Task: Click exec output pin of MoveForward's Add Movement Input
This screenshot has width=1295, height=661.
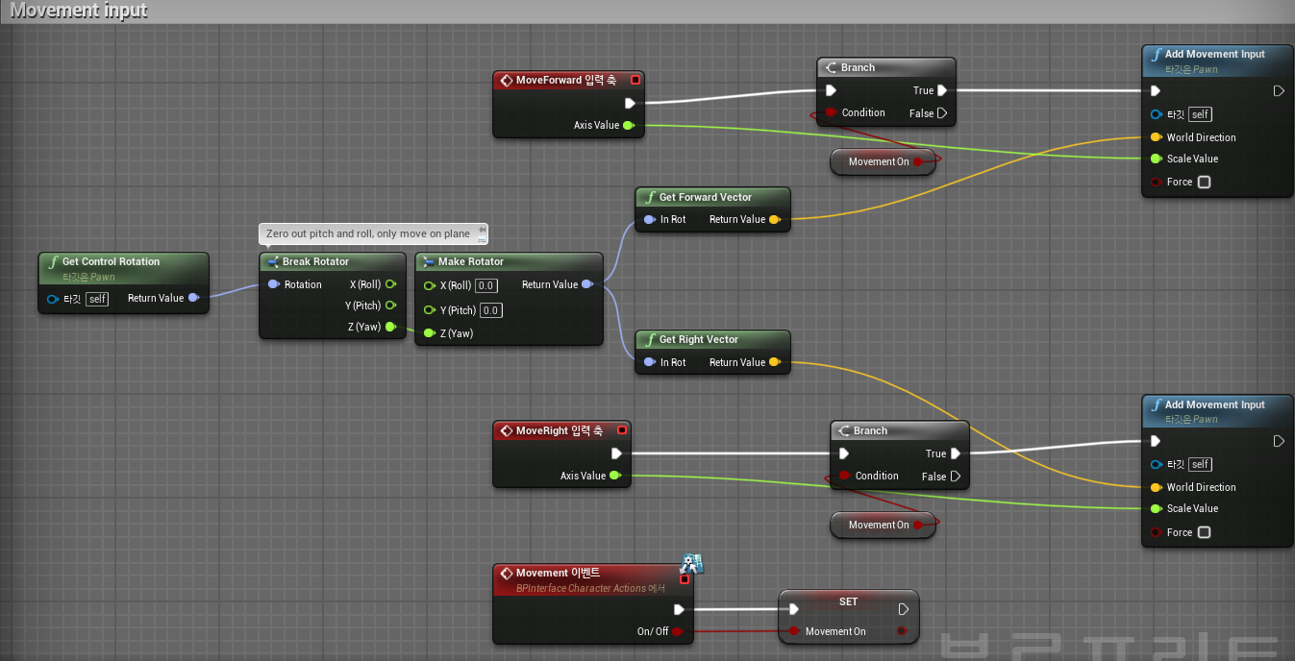Action: pos(1279,91)
